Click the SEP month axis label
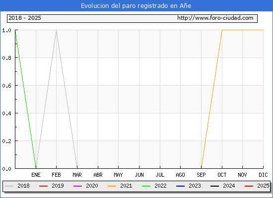Screen dimensions: 273x198 pos(201,175)
